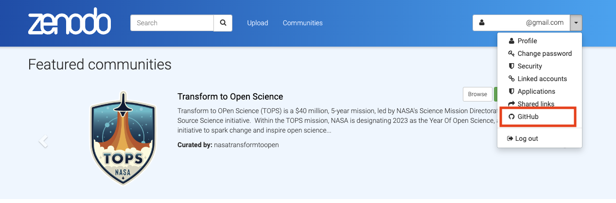Click the Log out exit icon

point(510,138)
